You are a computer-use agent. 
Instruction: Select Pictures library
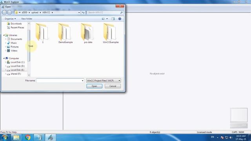click(15, 47)
